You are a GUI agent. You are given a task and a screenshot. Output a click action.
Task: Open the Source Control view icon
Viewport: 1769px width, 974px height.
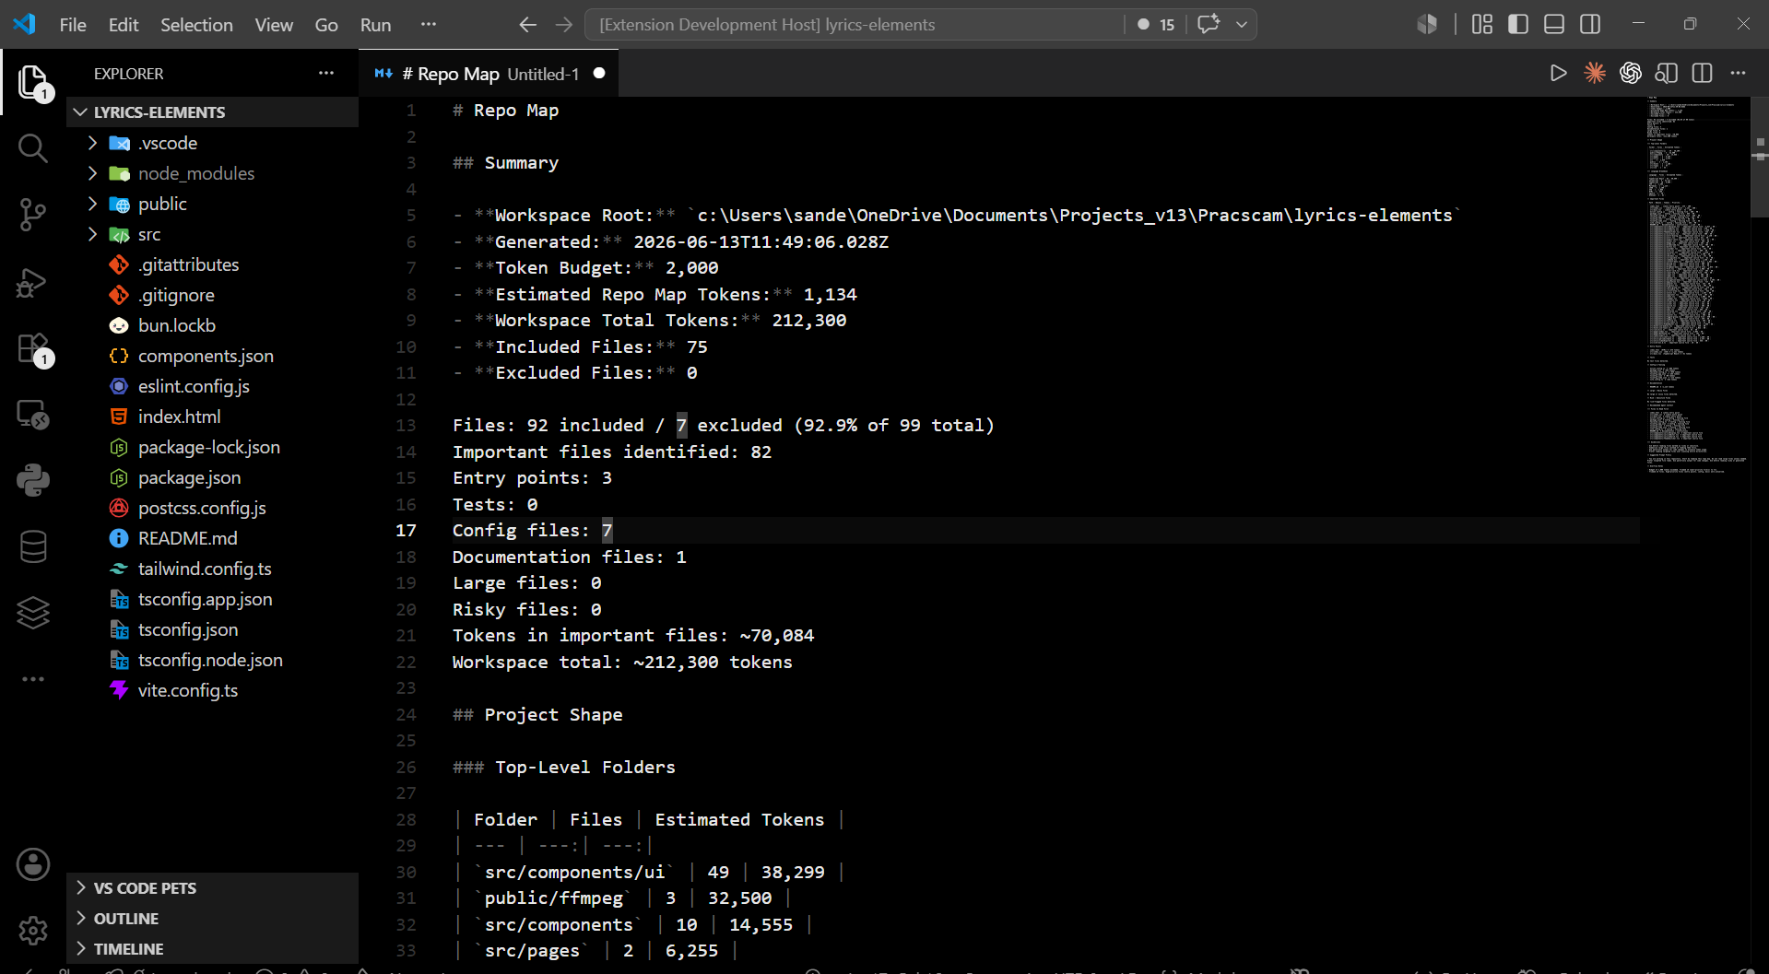[x=33, y=215]
